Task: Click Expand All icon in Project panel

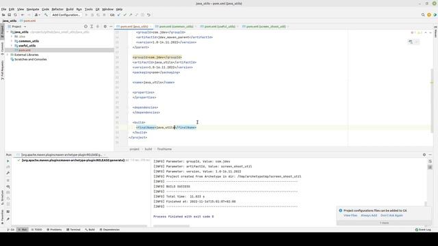Action: coord(92,27)
